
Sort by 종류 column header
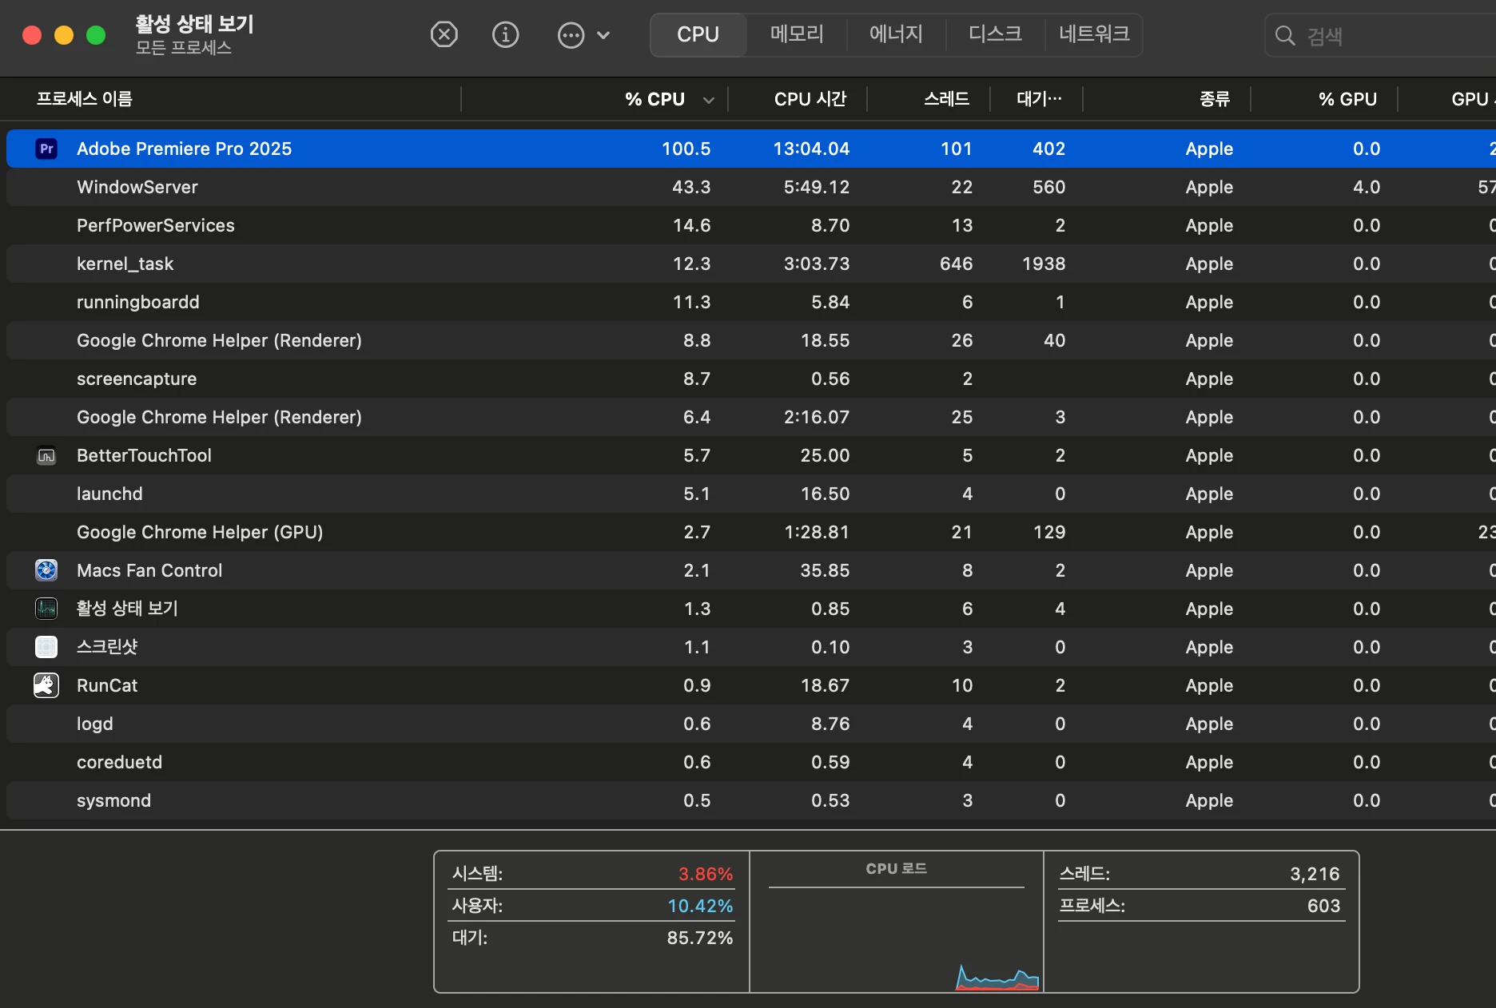tap(1215, 99)
